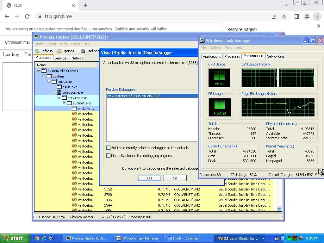Open the Chromium tab search dropdown arrow
Image resolution: width=324 pixels, height=243 pixels.
pos(286,6)
